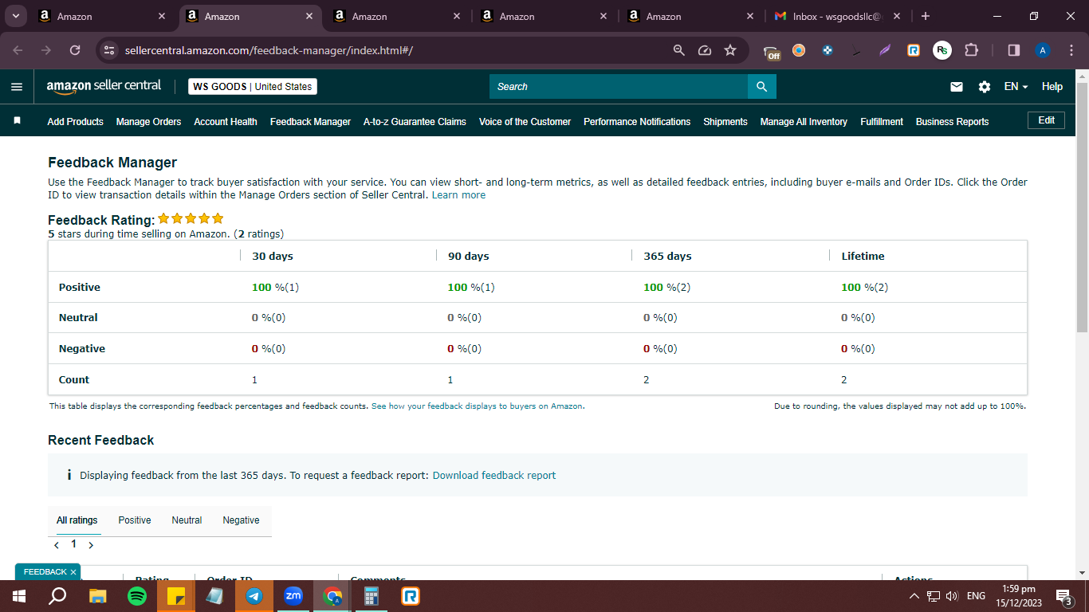Image resolution: width=1089 pixels, height=612 pixels.
Task: Click the bookmark flag icon beside Add Products
Action: 17,120
